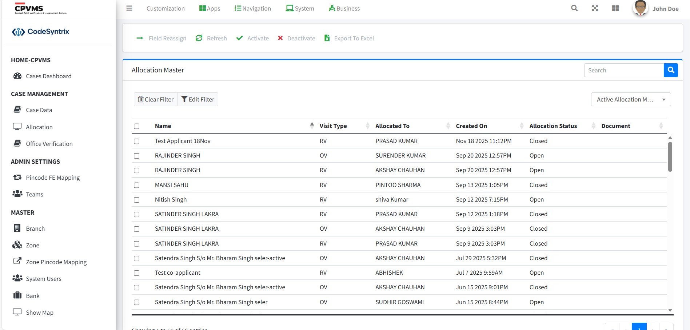This screenshot has width=690, height=330.
Task: Click the Deactivate red X icon
Action: (x=280, y=38)
